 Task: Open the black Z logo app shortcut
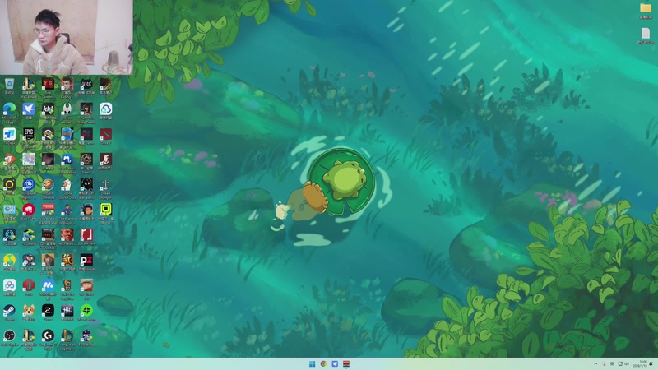click(x=48, y=312)
